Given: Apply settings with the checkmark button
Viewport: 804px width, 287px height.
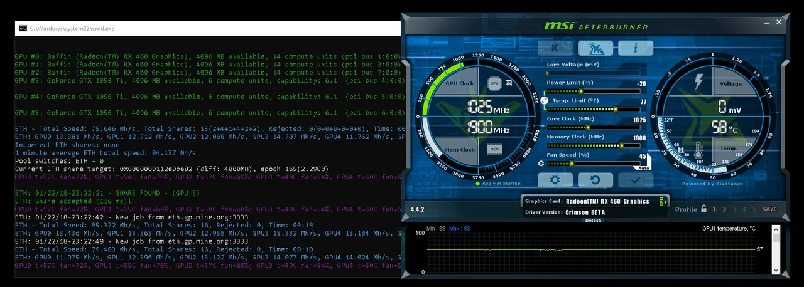Looking at the screenshot, I should [636, 180].
